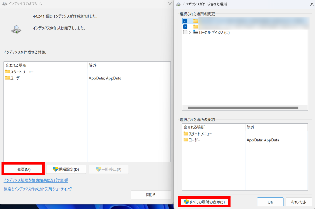Click shield icon on 詳細設定(D) button
Viewport: 315px width, 209px height.
(x=55, y=169)
